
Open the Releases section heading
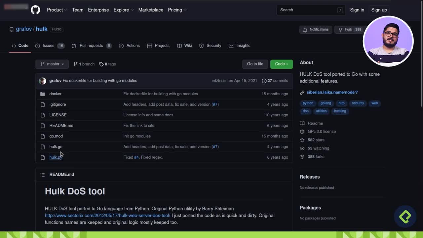pyautogui.click(x=310, y=177)
